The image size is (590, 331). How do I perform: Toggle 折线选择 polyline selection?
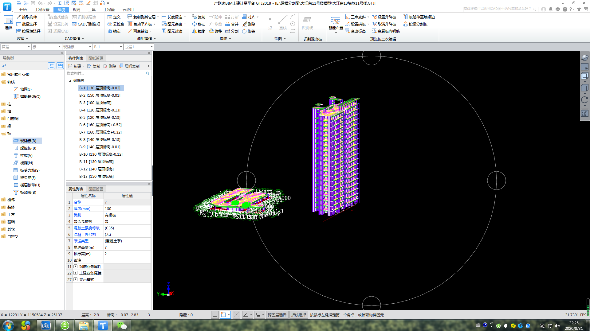[x=298, y=315]
